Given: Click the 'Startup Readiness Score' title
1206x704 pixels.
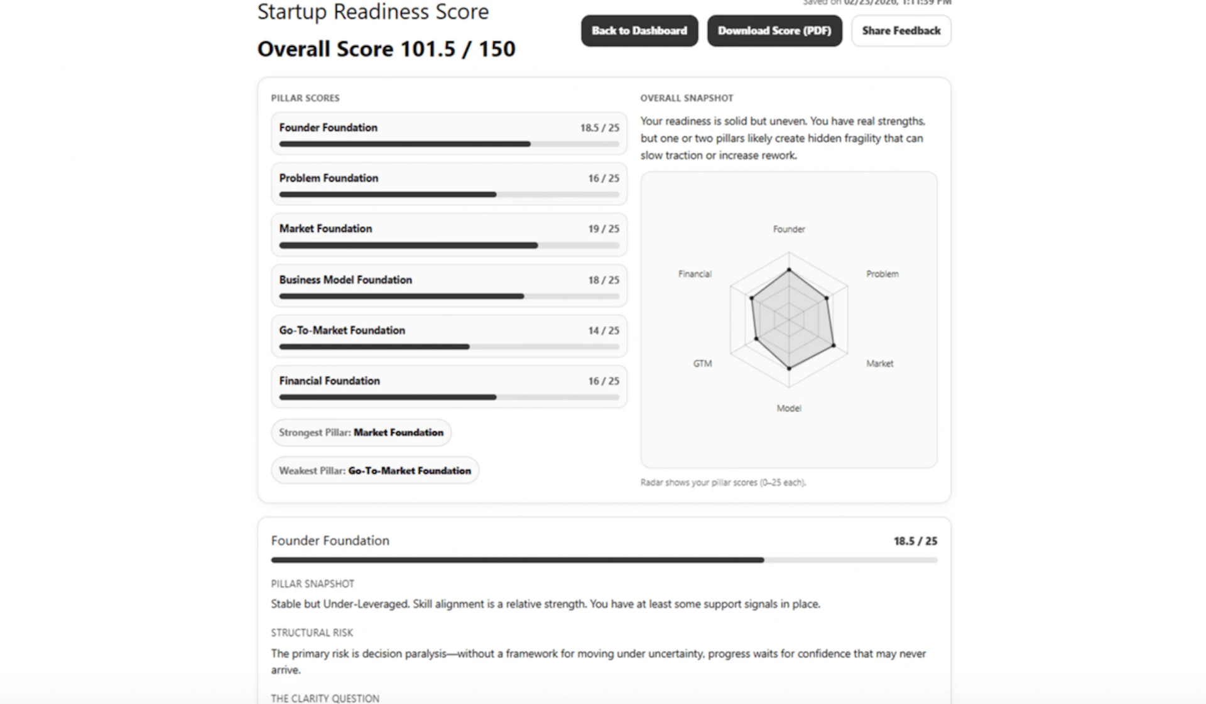Looking at the screenshot, I should point(373,11).
